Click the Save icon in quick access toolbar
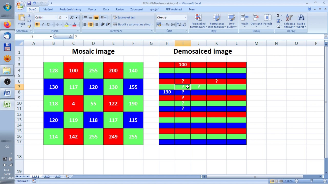 click(29, 3)
